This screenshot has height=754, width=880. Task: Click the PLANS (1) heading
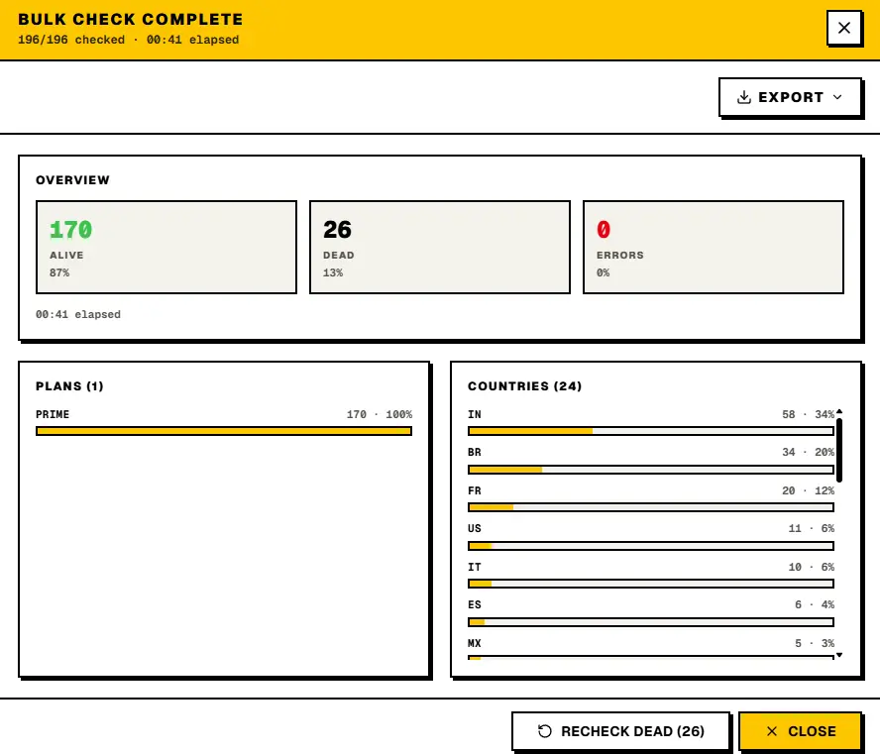(x=69, y=386)
